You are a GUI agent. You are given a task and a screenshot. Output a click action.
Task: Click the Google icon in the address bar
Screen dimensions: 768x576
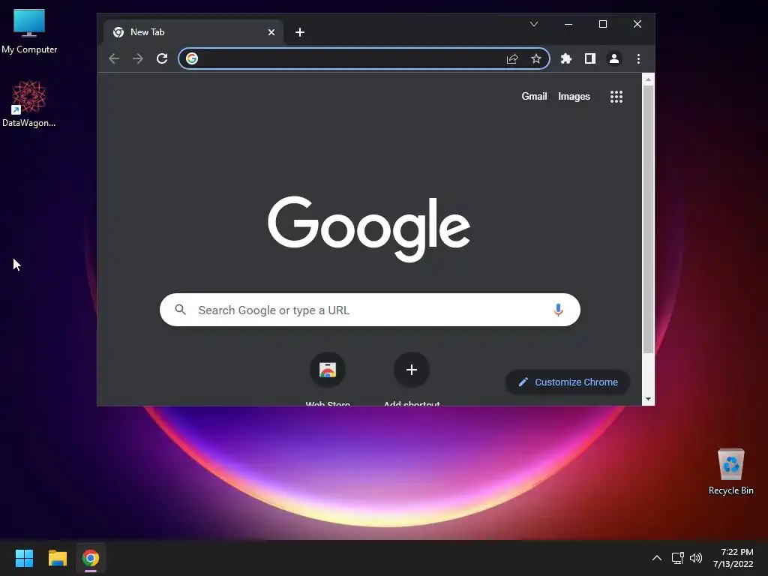[x=192, y=58]
